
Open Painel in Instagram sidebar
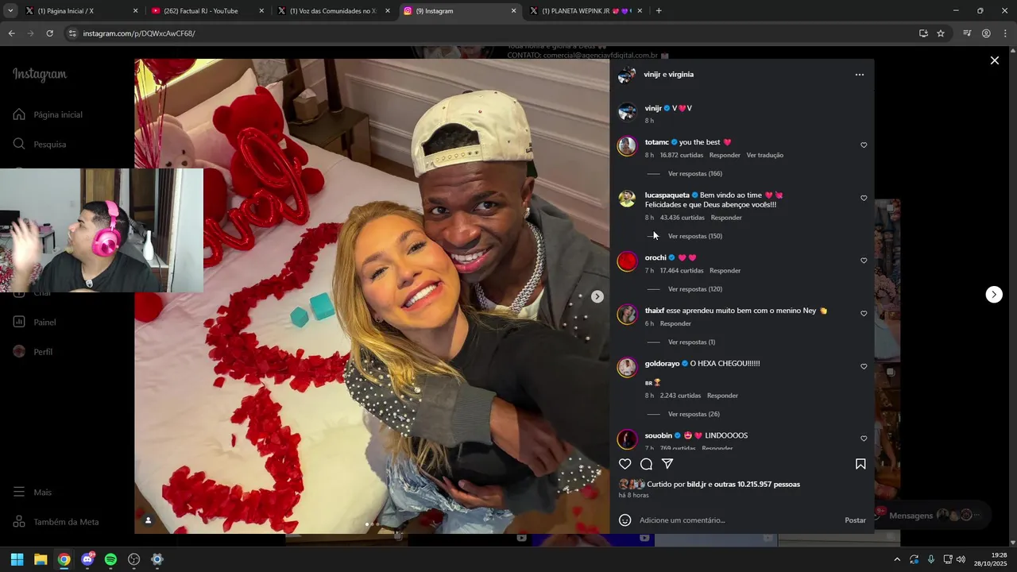click(35, 323)
